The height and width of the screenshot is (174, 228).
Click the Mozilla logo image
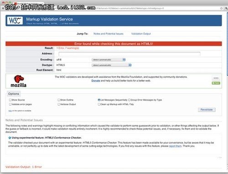click(19, 81)
